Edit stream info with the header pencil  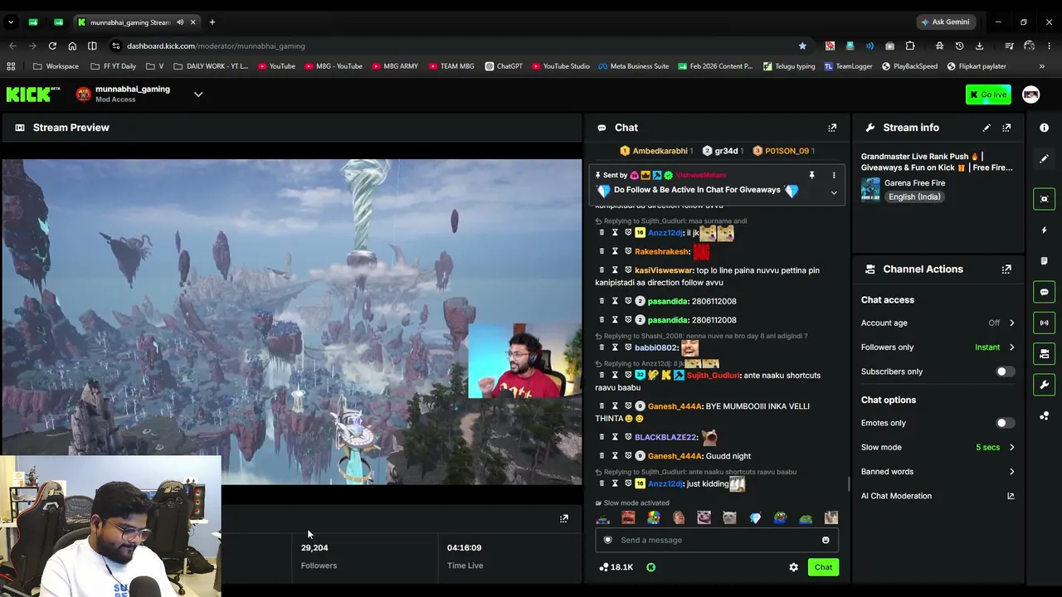(x=986, y=128)
